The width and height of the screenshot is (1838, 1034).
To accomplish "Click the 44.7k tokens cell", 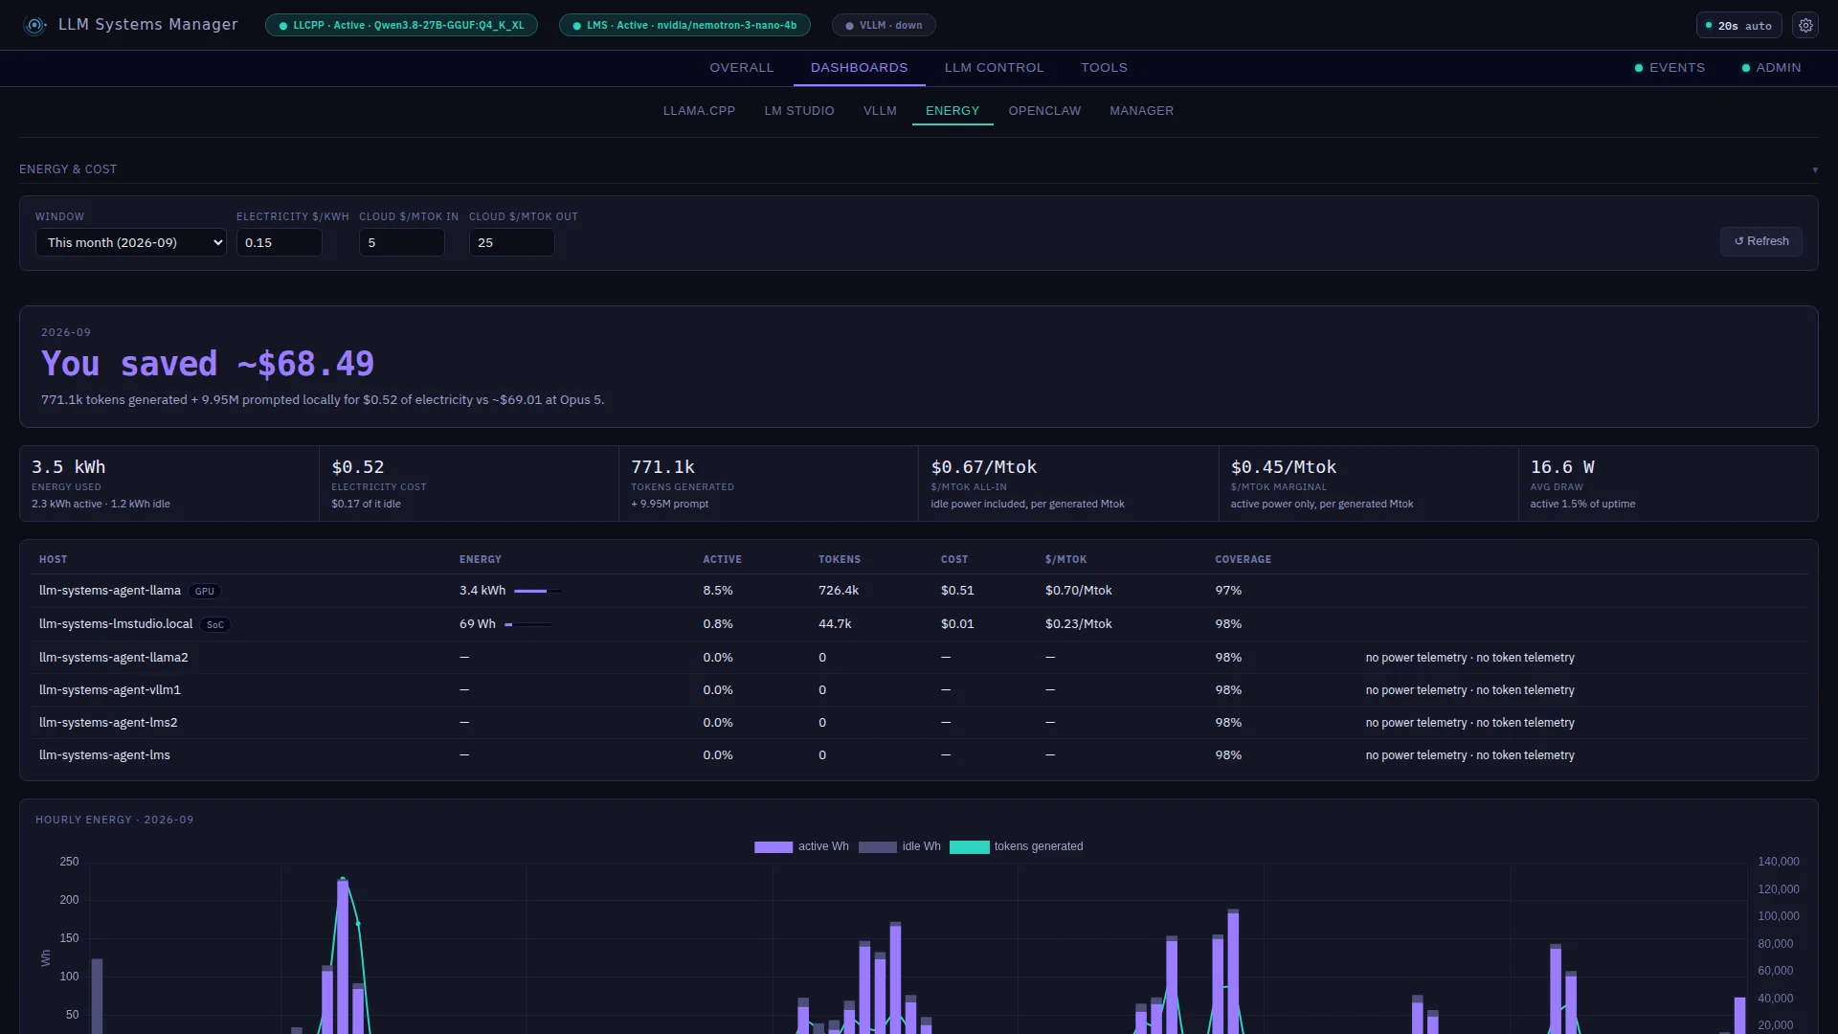I will (835, 624).
